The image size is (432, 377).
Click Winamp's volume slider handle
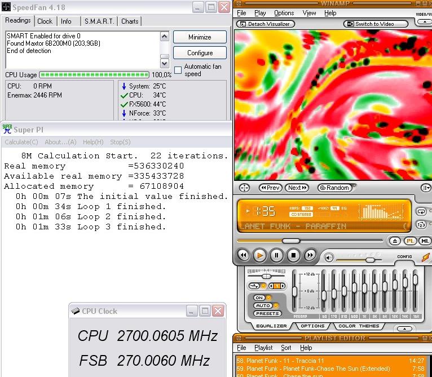(370, 260)
